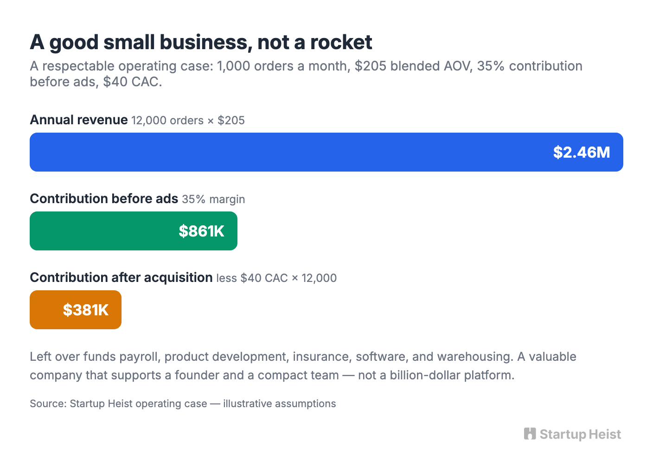Image resolution: width=653 pixels, height=473 pixels.
Task: Click the Source attribution line
Action: (183, 403)
